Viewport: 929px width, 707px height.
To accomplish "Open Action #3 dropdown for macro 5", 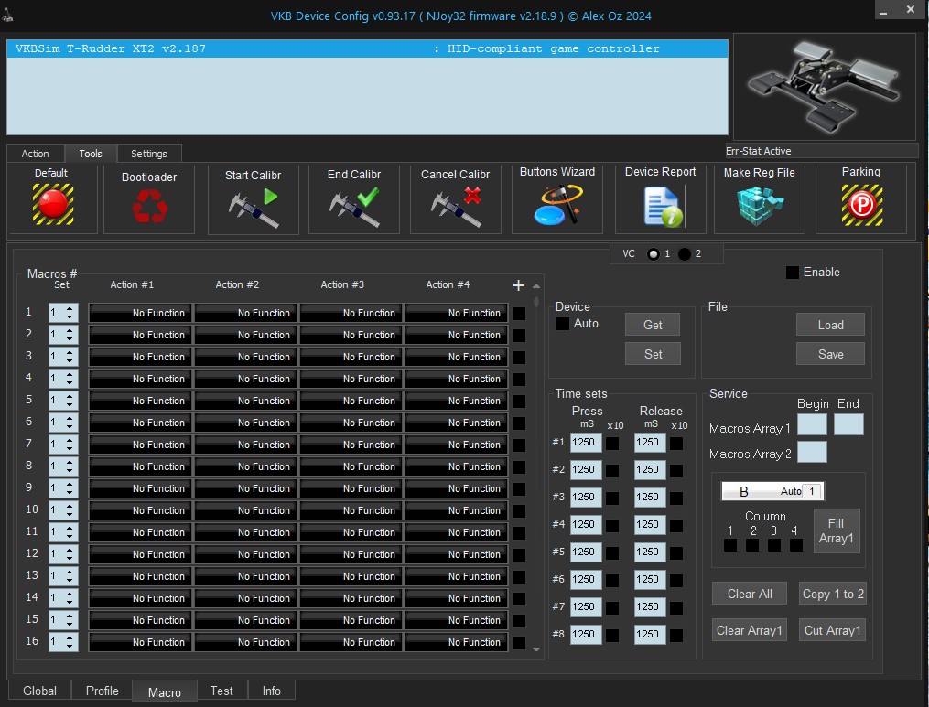I will tap(351, 401).
